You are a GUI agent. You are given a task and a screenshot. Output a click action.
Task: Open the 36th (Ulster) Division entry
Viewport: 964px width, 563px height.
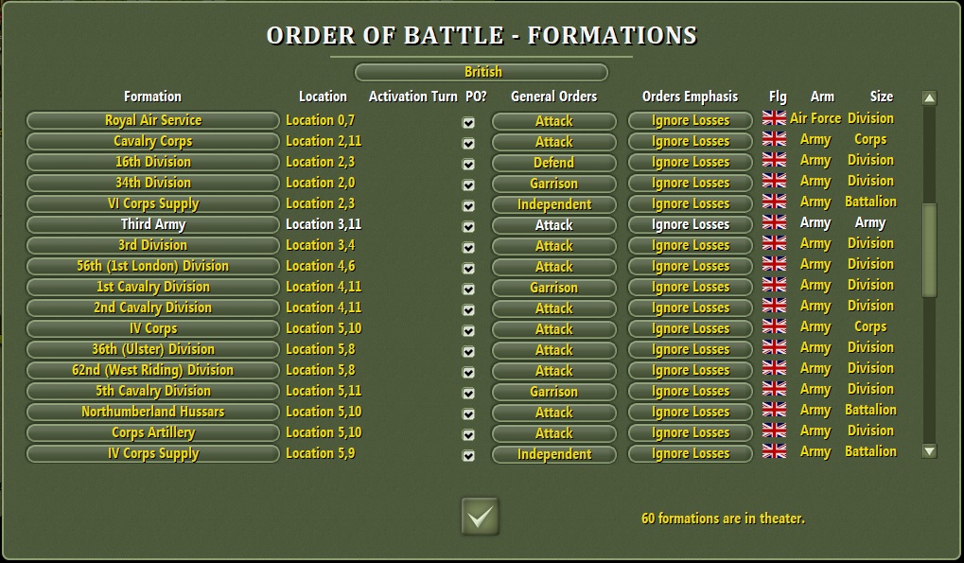[151, 349]
